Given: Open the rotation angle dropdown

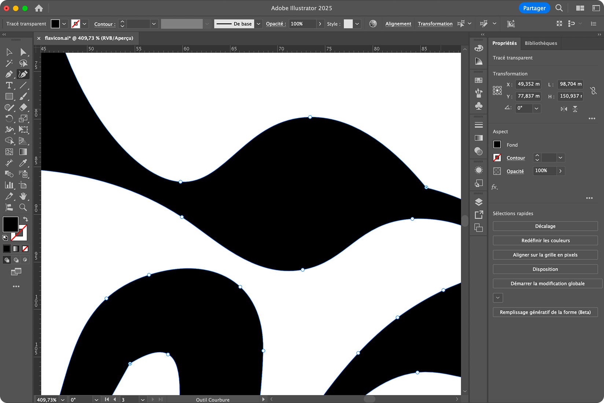Looking at the screenshot, I should (x=536, y=108).
